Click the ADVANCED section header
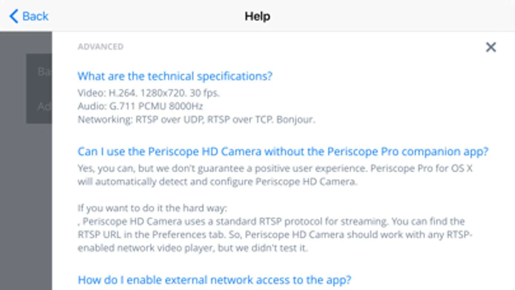 pyautogui.click(x=100, y=47)
